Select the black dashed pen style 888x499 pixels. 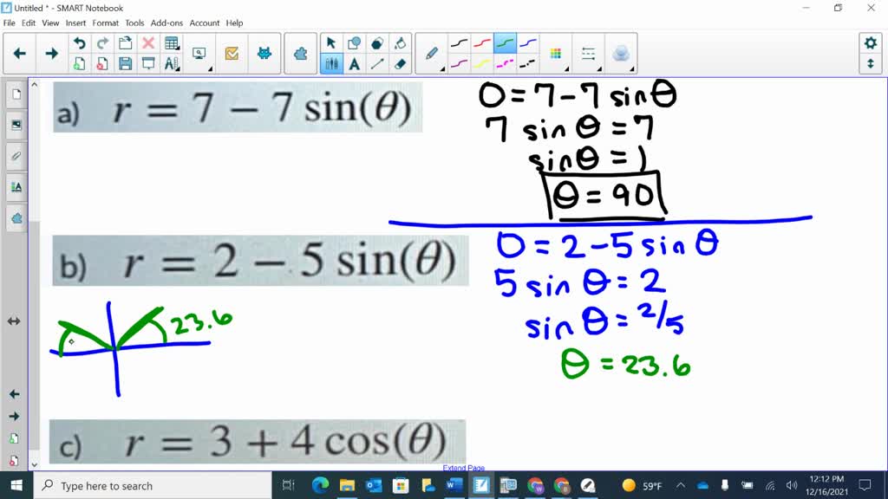[527, 63]
